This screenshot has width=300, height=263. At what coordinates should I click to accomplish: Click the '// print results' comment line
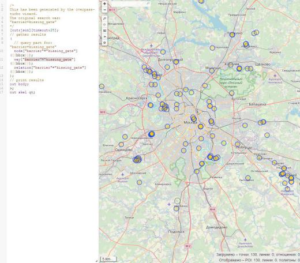pos(27,80)
